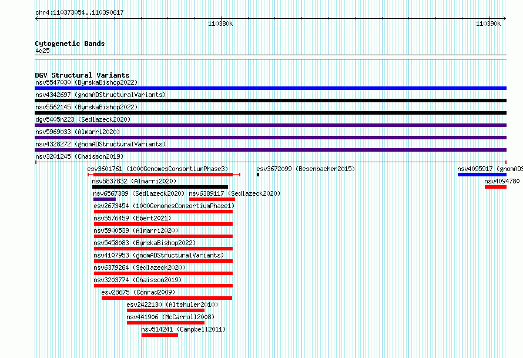Click nsv441906 (McCarroll2008) label
The image size is (523, 358).
pyautogui.click(x=170, y=317)
